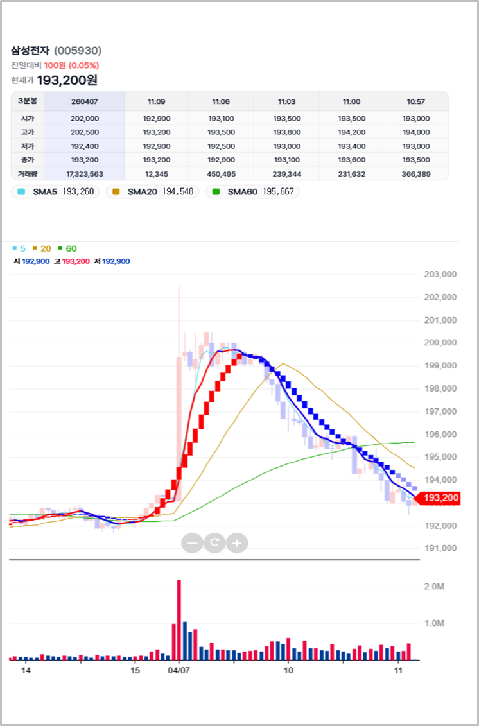Click the 200,000 price axis label
The width and height of the screenshot is (479, 726).
click(440, 343)
